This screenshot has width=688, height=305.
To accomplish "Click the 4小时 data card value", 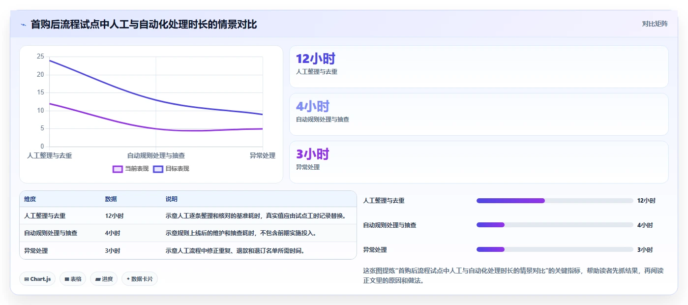I will click(x=312, y=106).
